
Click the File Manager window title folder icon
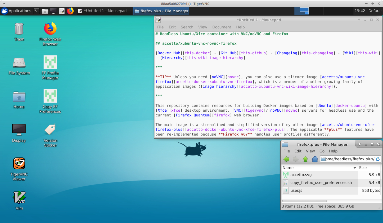click(285, 144)
